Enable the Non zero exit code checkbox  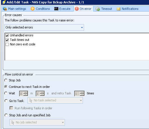point(7,45)
